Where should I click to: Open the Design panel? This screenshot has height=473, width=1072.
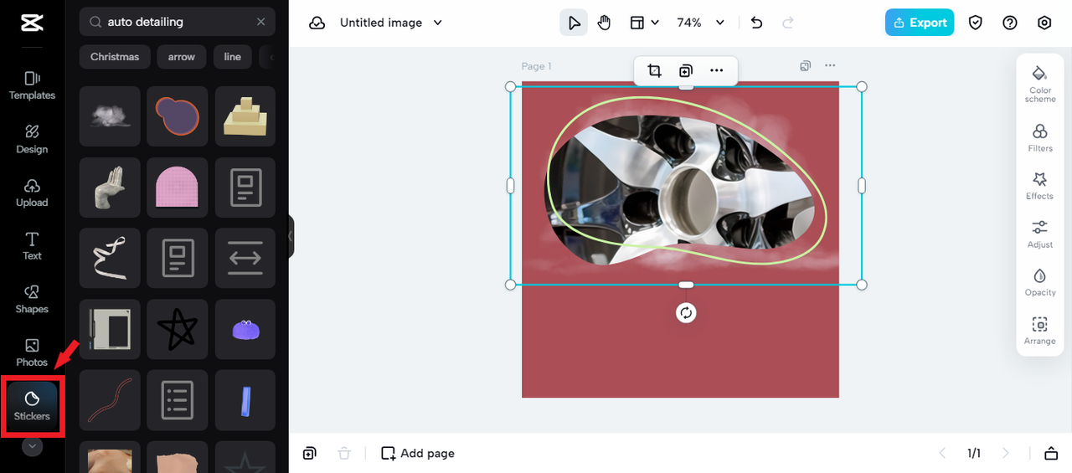[32, 139]
